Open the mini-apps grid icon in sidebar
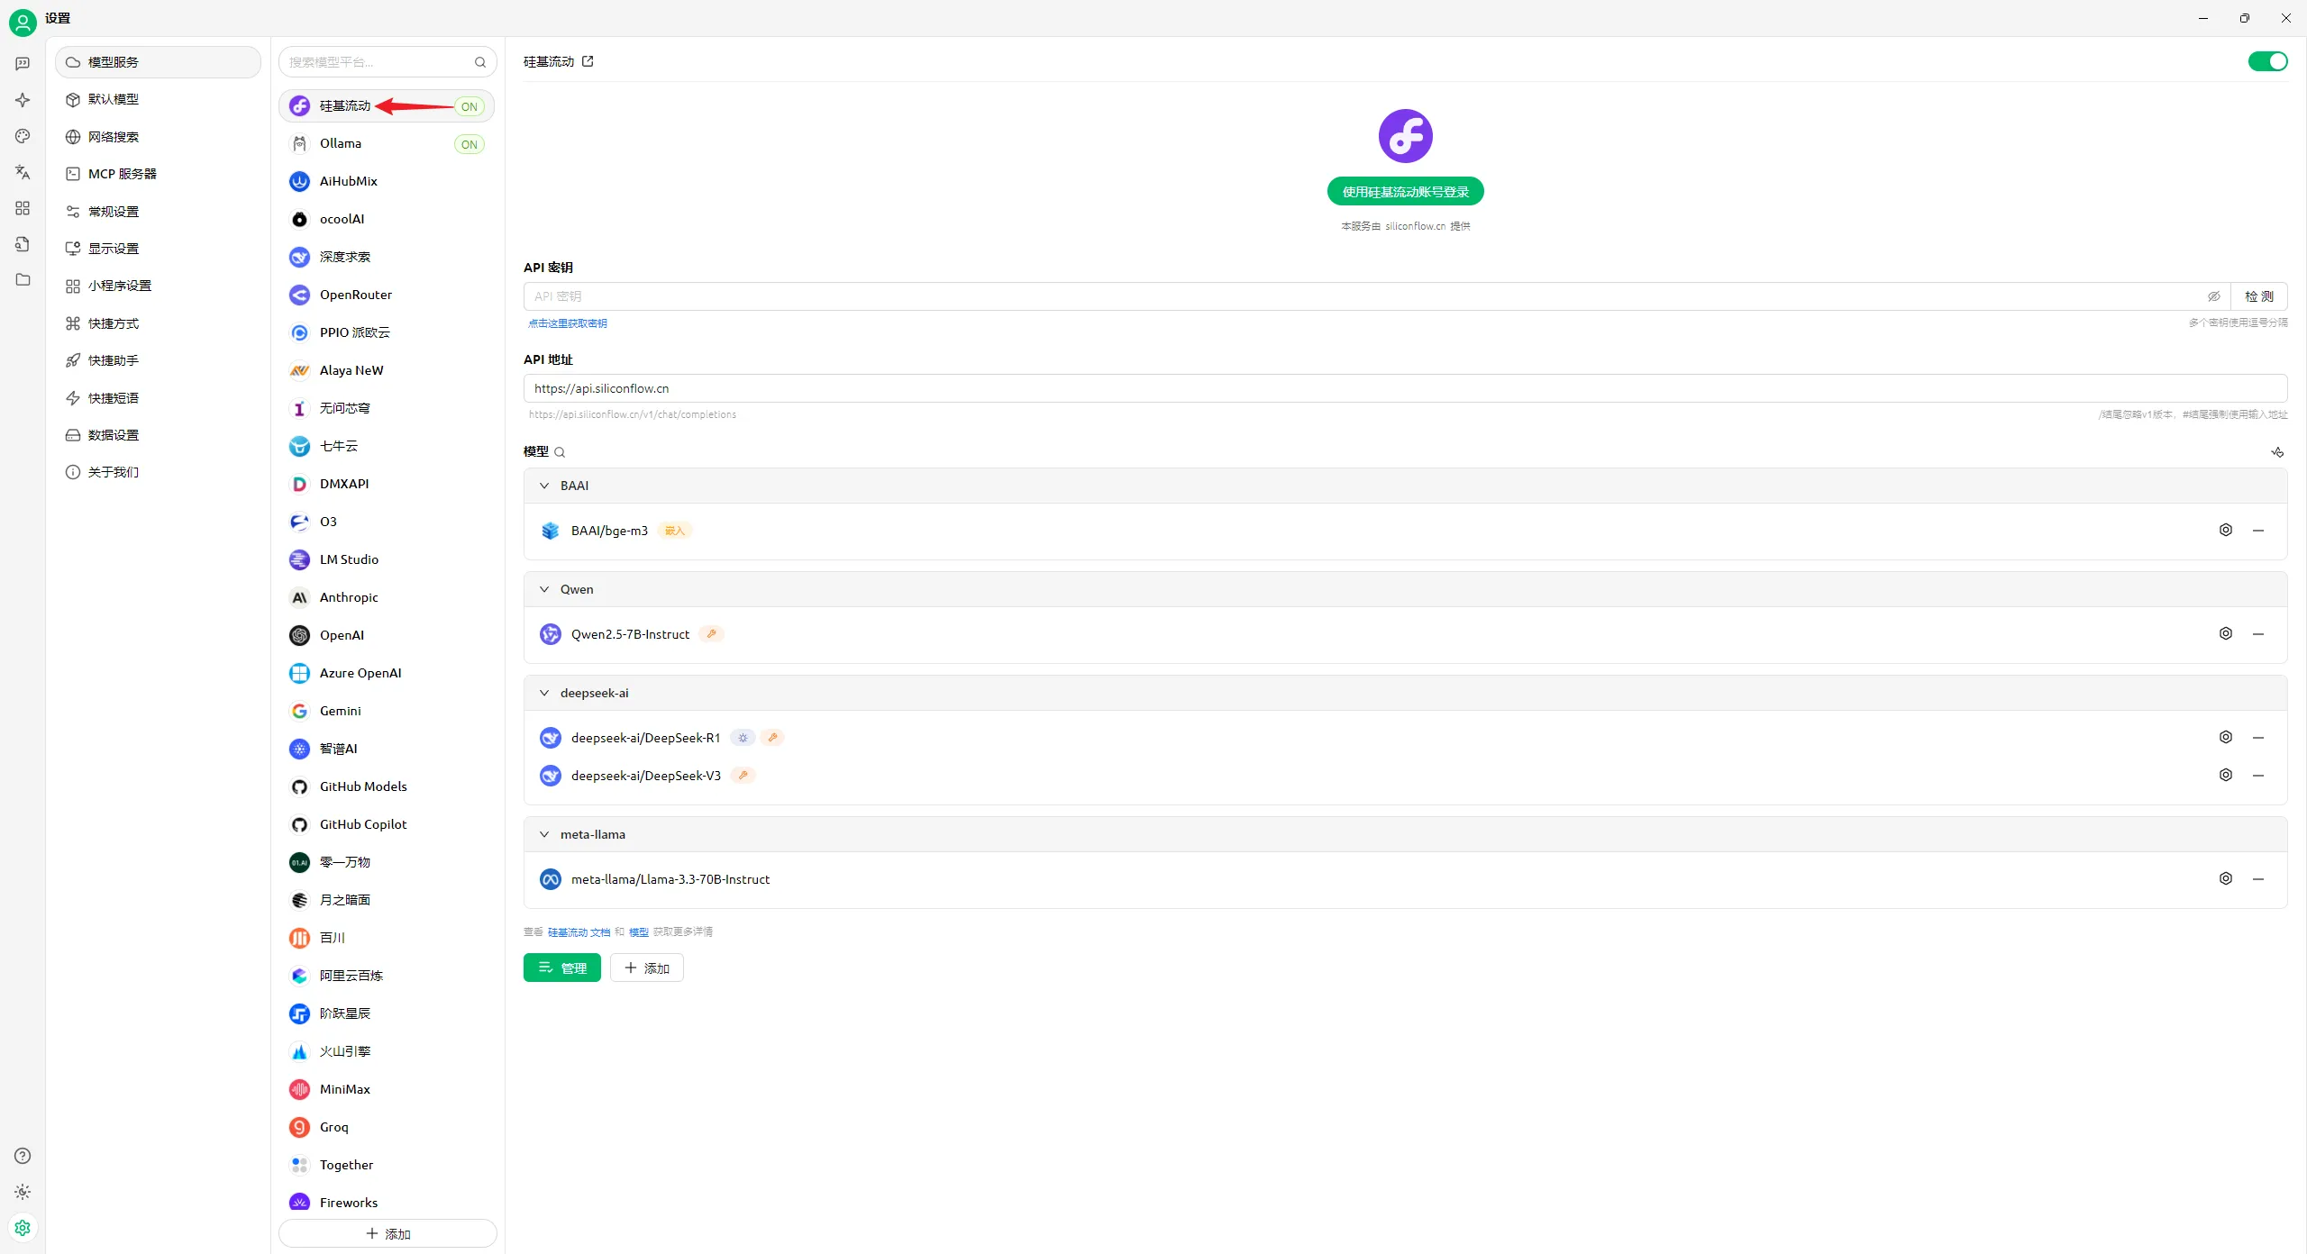The width and height of the screenshot is (2307, 1254). pos(23,208)
